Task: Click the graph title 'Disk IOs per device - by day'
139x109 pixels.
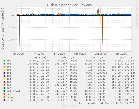Action: click(x=70, y=5)
